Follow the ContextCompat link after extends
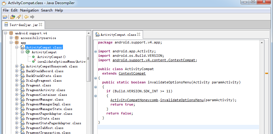The image size is (273, 134). click(x=132, y=73)
